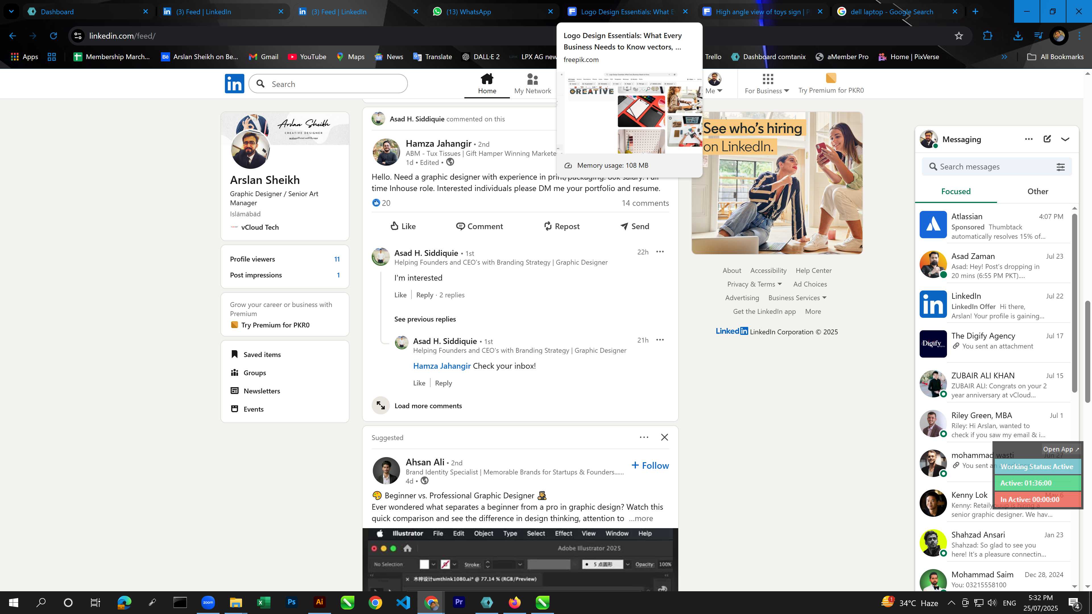Expand Business Services dropdown
This screenshot has width=1092, height=614.
point(797,298)
